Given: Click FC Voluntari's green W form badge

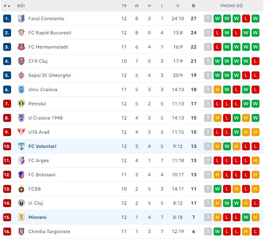Looking at the screenshot, I should (227, 146).
